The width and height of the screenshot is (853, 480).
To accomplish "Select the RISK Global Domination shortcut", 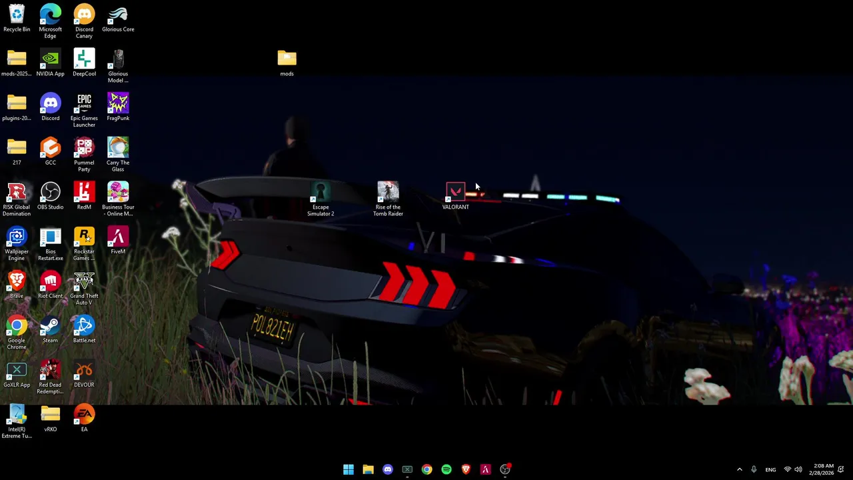I will click(17, 200).
